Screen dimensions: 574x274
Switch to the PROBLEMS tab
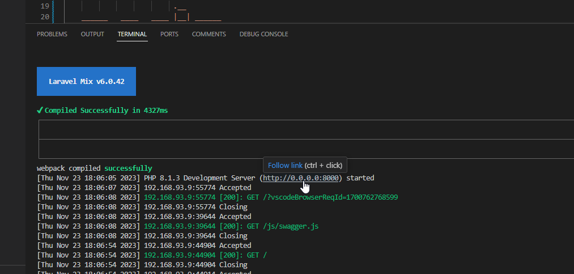(52, 34)
